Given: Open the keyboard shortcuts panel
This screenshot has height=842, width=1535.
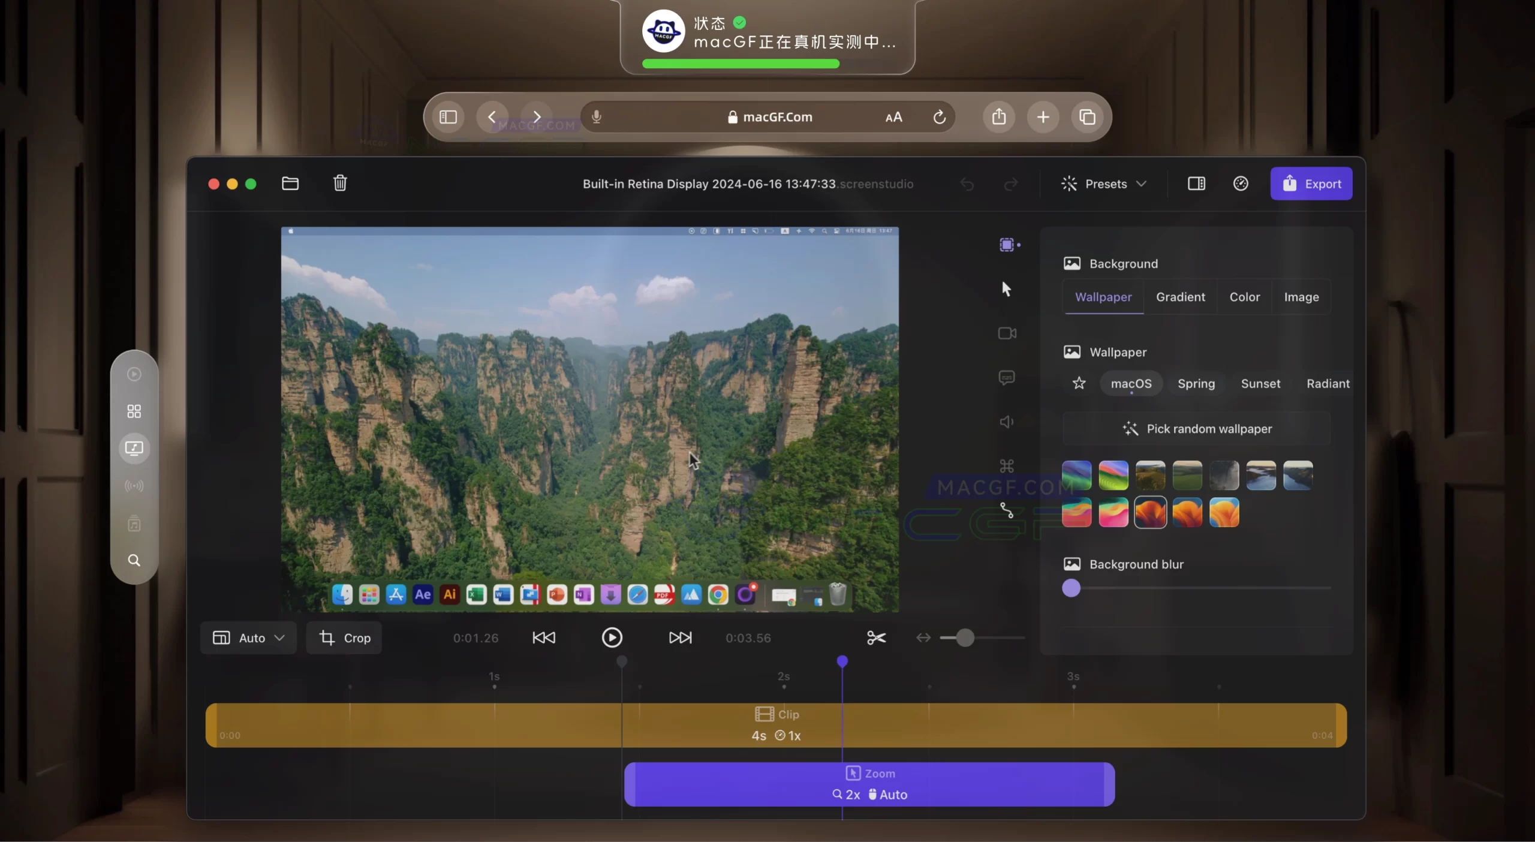Looking at the screenshot, I should 1007,465.
